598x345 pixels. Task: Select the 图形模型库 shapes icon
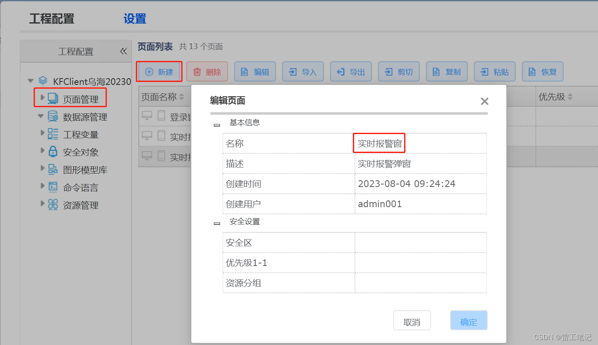[x=53, y=169]
